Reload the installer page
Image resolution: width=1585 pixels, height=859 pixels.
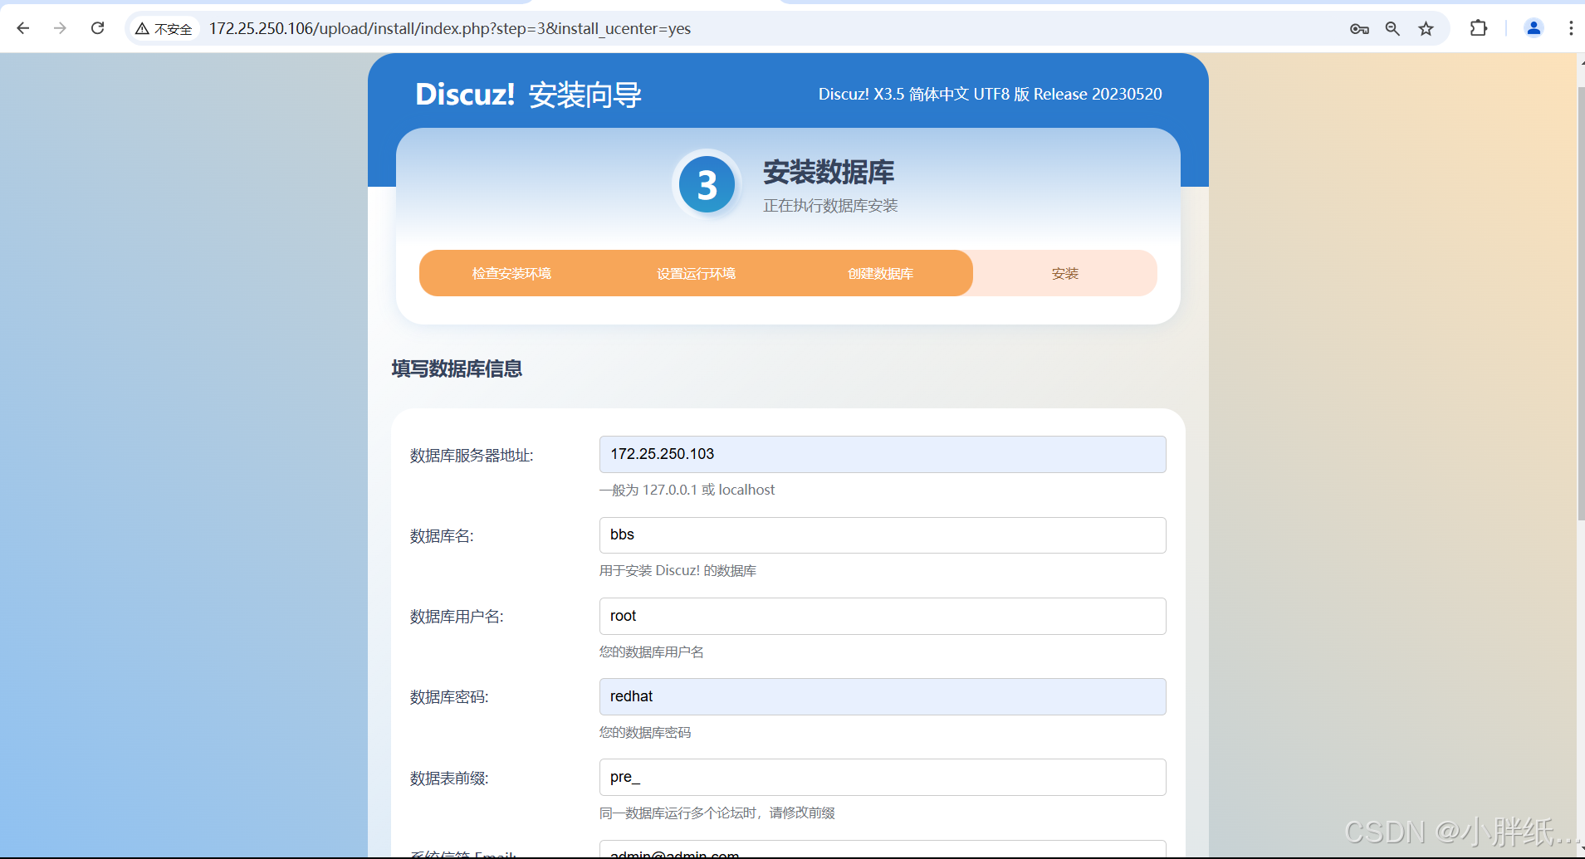(97, 28)
